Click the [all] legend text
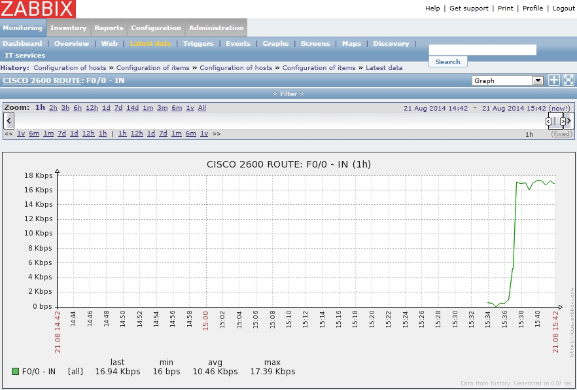This screenshot has height=390, width=577. [x=75, y=372]
